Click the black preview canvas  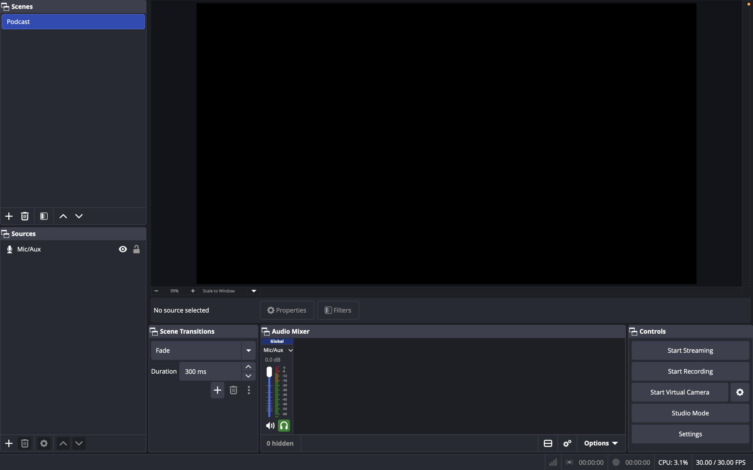[x=447, y=144]
